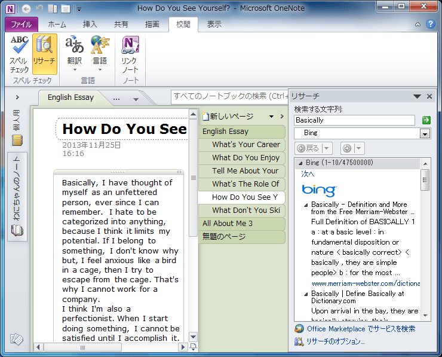The width and height of the screenshot is (442, 357).
Task: Switch to the ホーム ribbon tab
Action: click(x=57, y=25)
